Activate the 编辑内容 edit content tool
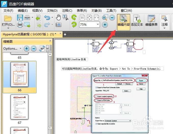Screen dimensions: 173x134 tap(124, 22)
